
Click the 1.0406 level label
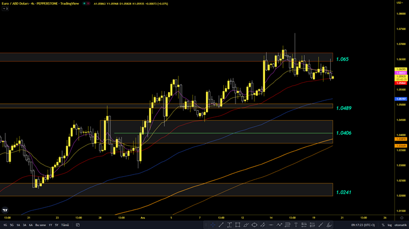coord(344,133)
